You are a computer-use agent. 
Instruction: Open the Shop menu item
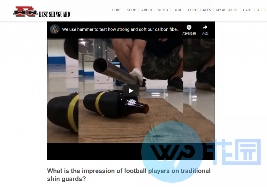coord(132,10)
